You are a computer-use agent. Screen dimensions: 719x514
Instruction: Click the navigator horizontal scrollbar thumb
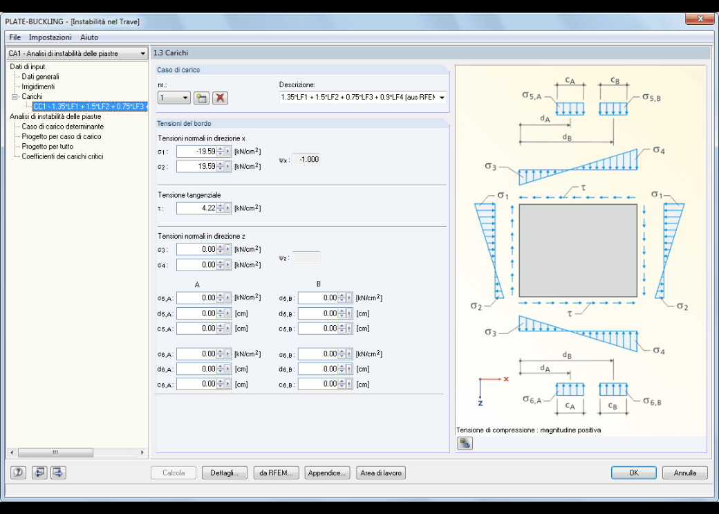tap(55, 452)
